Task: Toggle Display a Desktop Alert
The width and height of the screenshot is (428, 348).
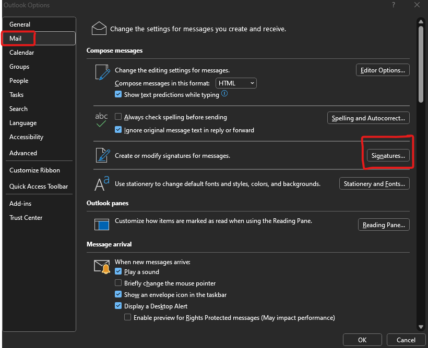Action: coord(118,305)
